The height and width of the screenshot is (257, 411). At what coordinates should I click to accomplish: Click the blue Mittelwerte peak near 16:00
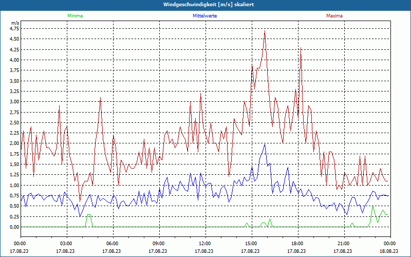pyautogui.click(x=265, y=144)
